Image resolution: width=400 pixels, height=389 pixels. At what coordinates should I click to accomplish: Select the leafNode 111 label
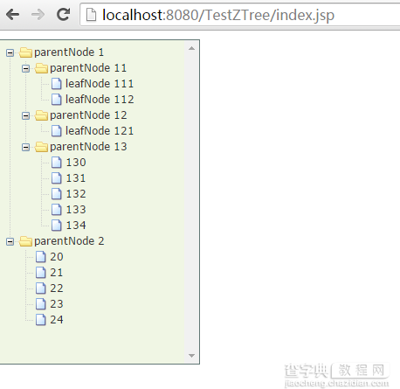[x=100, y=84]
